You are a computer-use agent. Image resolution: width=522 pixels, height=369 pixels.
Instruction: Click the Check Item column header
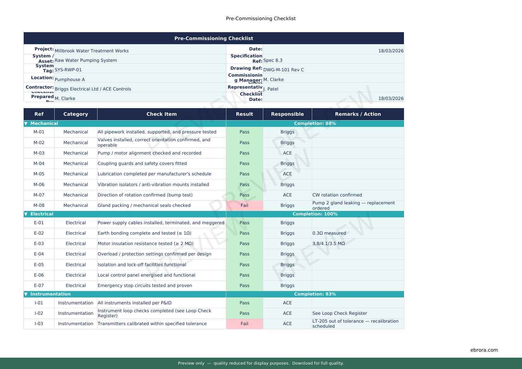(x=161, y=114)
